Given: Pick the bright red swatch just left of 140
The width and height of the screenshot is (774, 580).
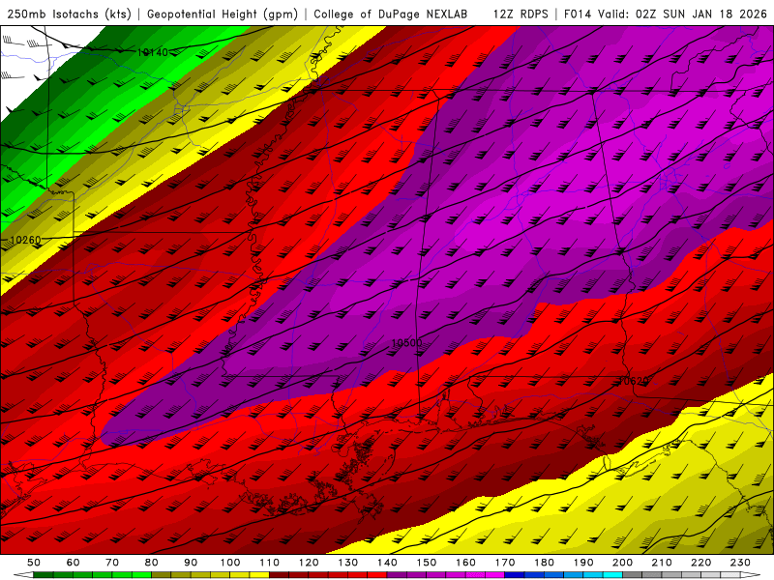Looking at the screenshot, I should click(377, 575).
